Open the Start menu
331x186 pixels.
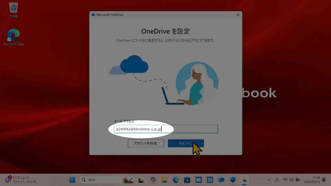[x=72, y=180]
